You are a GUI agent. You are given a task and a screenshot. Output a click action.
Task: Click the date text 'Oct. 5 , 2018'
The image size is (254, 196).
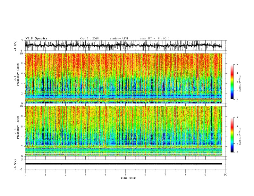(x=89, y=38)
